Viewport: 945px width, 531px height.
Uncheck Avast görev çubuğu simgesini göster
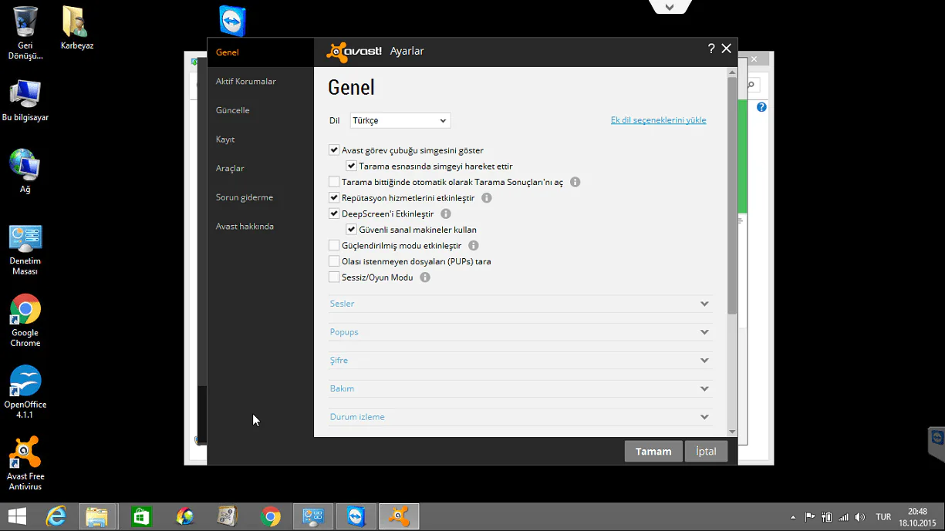click(x=334, y=150)
